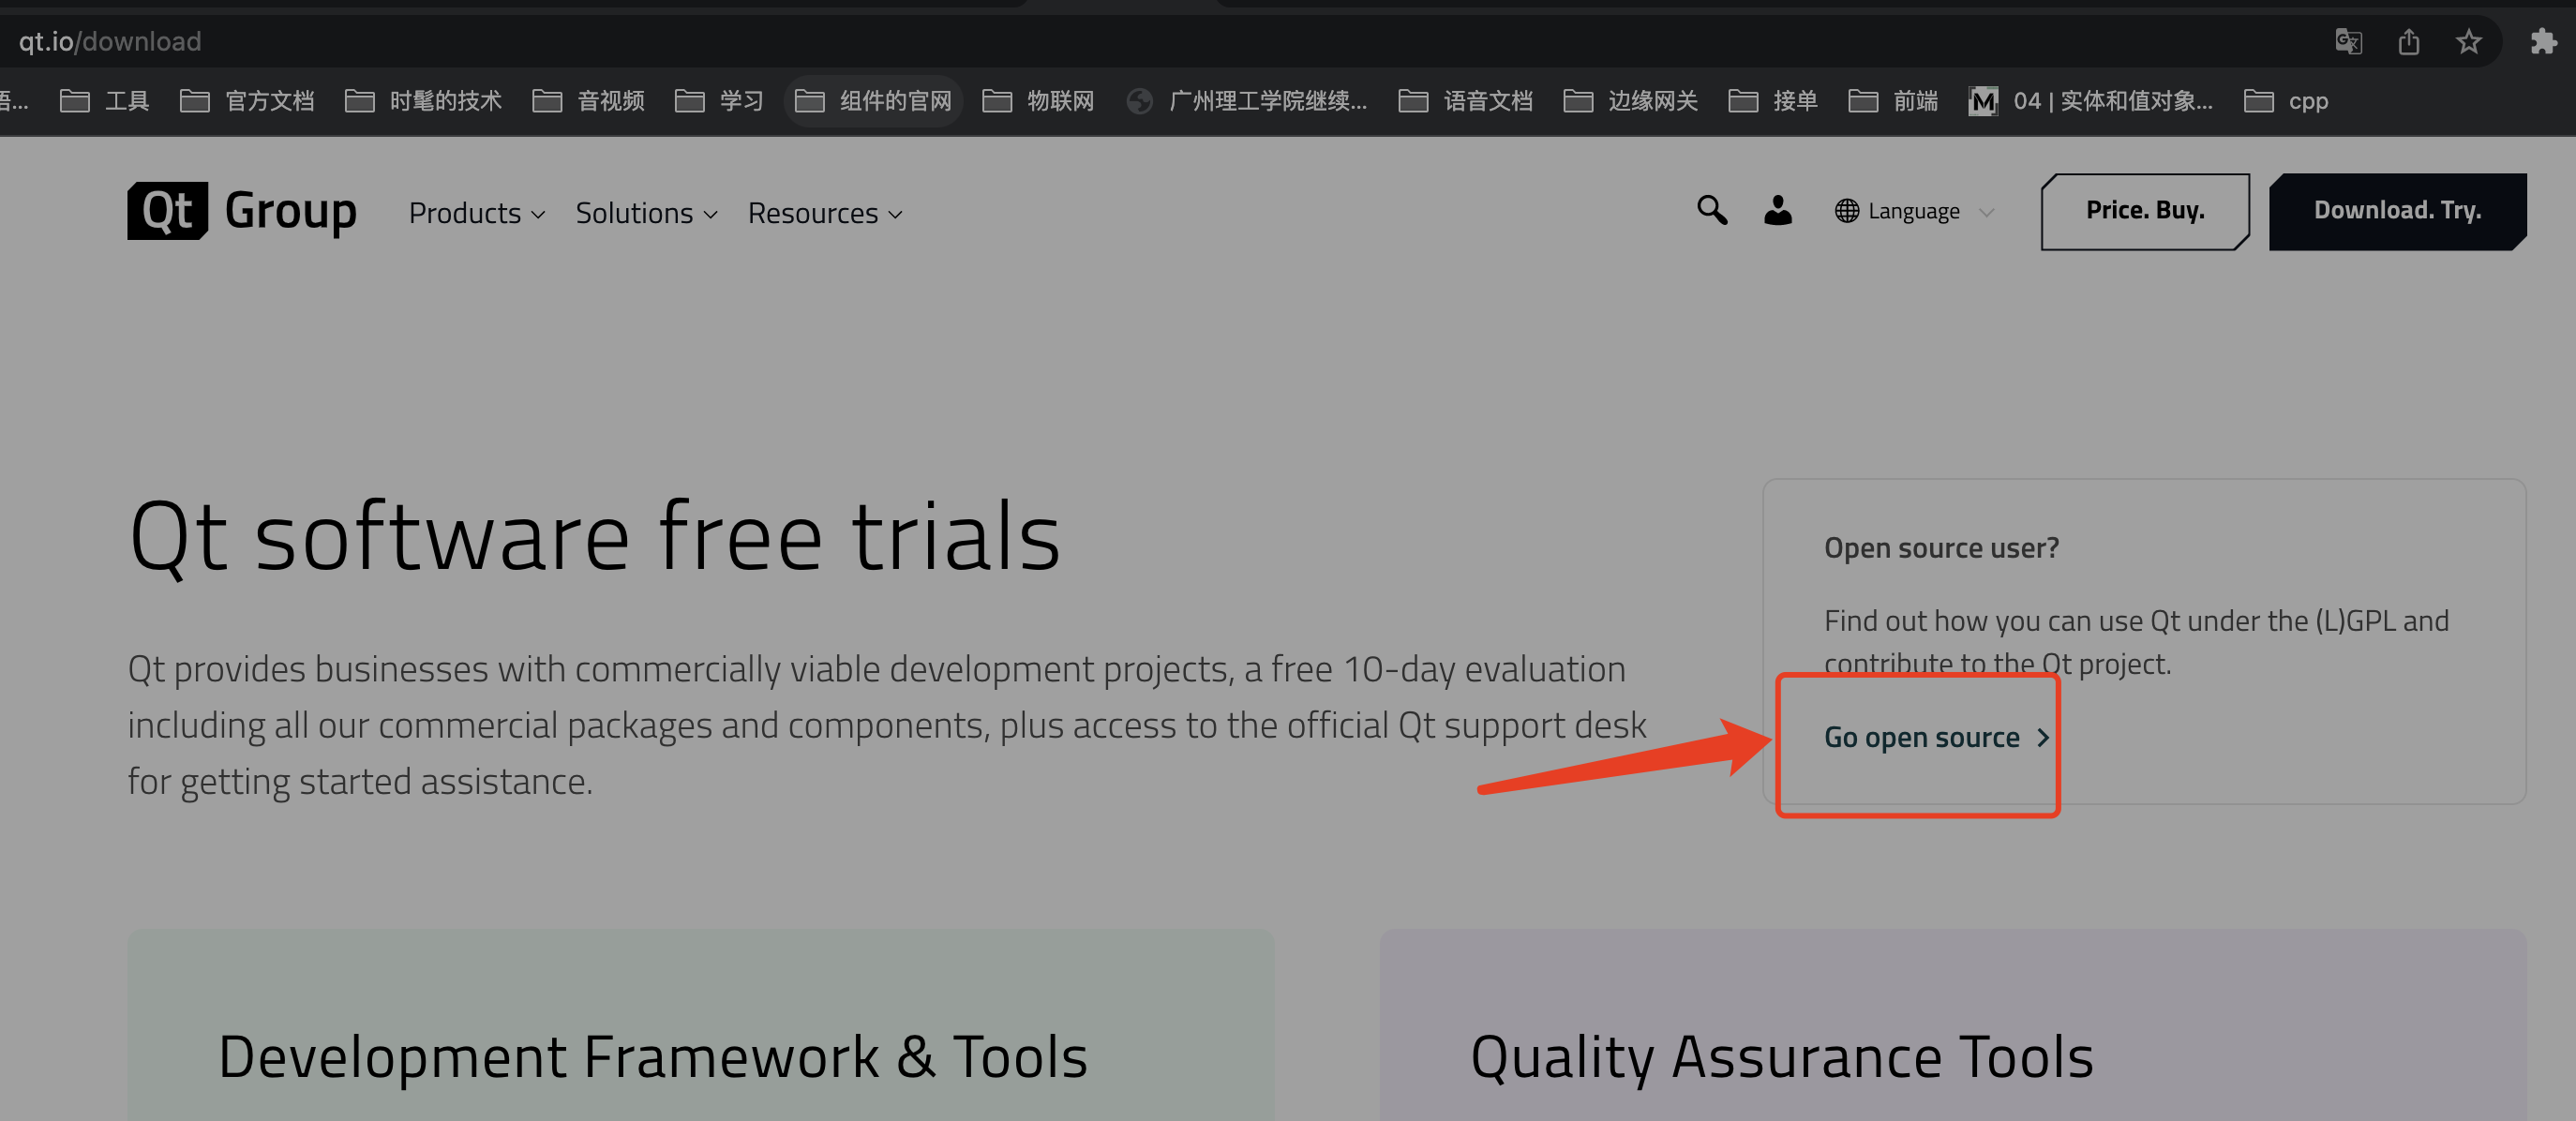The height and width of the screenshot is (1121, 2576).
Task: Open the user account icon
Action: [1777, 210]
